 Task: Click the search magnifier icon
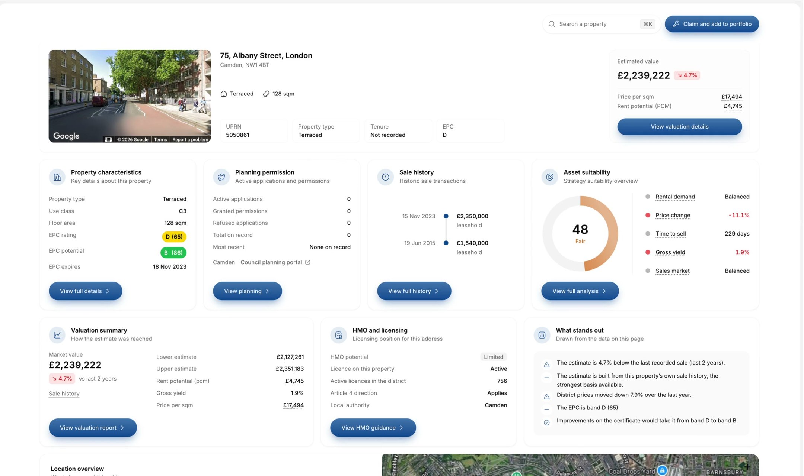pos(552,24)
